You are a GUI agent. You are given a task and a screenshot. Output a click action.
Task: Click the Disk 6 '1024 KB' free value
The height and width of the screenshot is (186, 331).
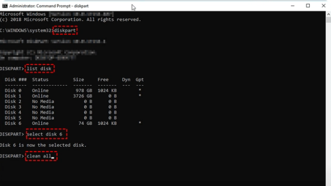107,124
